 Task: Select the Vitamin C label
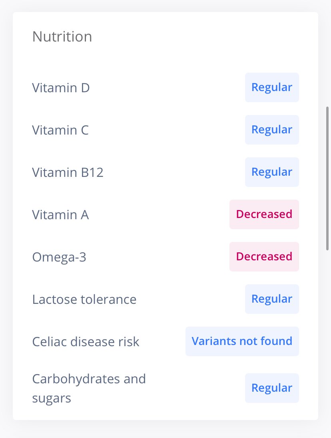(x=60, y=130)
